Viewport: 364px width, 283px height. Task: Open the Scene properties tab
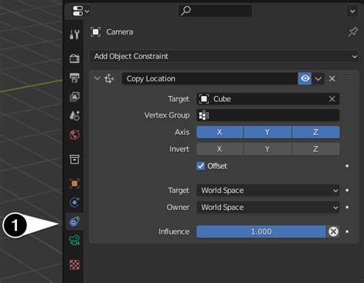pyautogui.click(x=74, y=115)
